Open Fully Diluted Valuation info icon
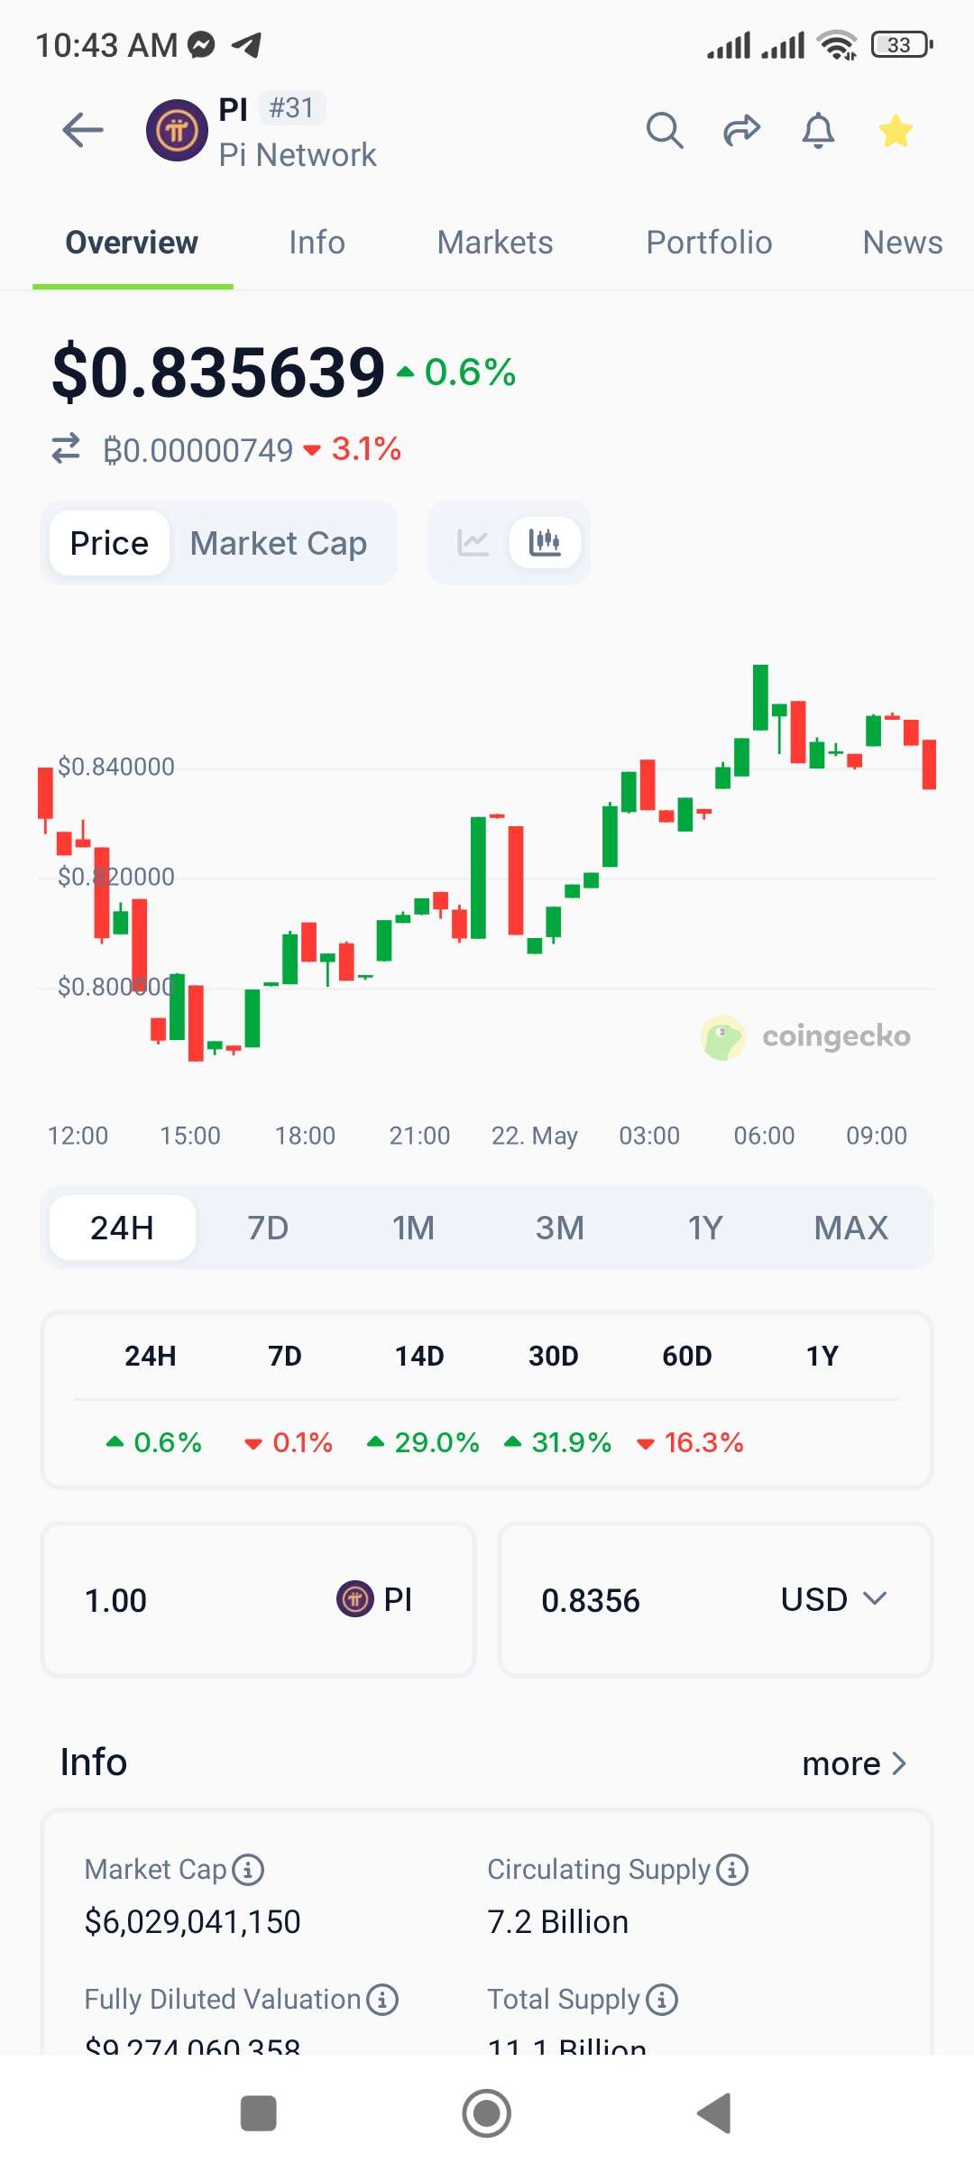Screen dimensions: 974x2172 point(382,2000)
